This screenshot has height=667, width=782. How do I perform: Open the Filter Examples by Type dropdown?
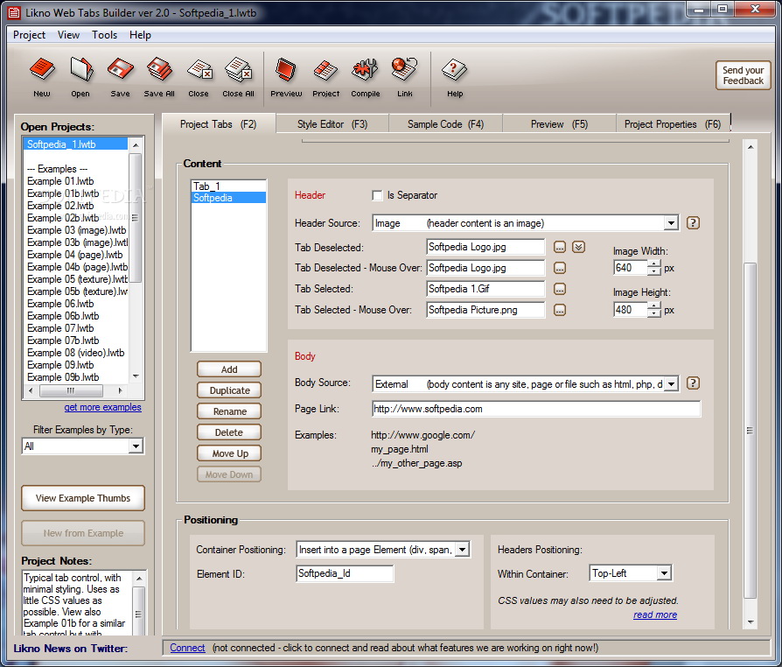136,446
